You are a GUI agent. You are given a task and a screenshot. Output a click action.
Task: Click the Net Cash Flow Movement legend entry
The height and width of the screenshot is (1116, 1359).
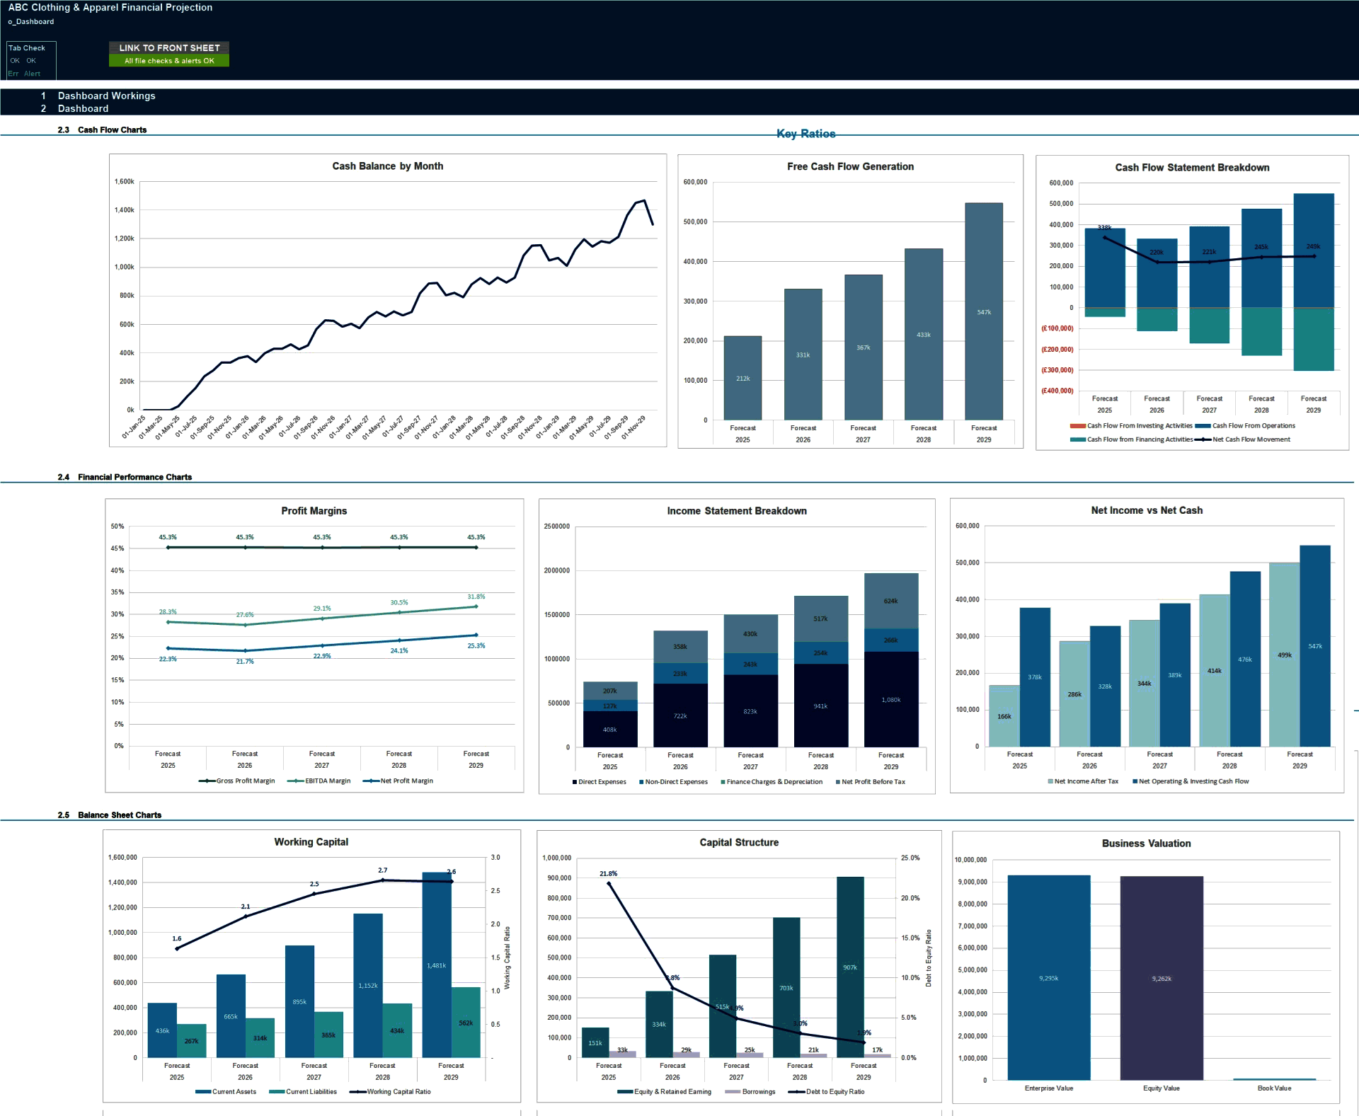tap(1243, 439)
